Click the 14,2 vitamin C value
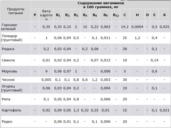 coord(125,27)
